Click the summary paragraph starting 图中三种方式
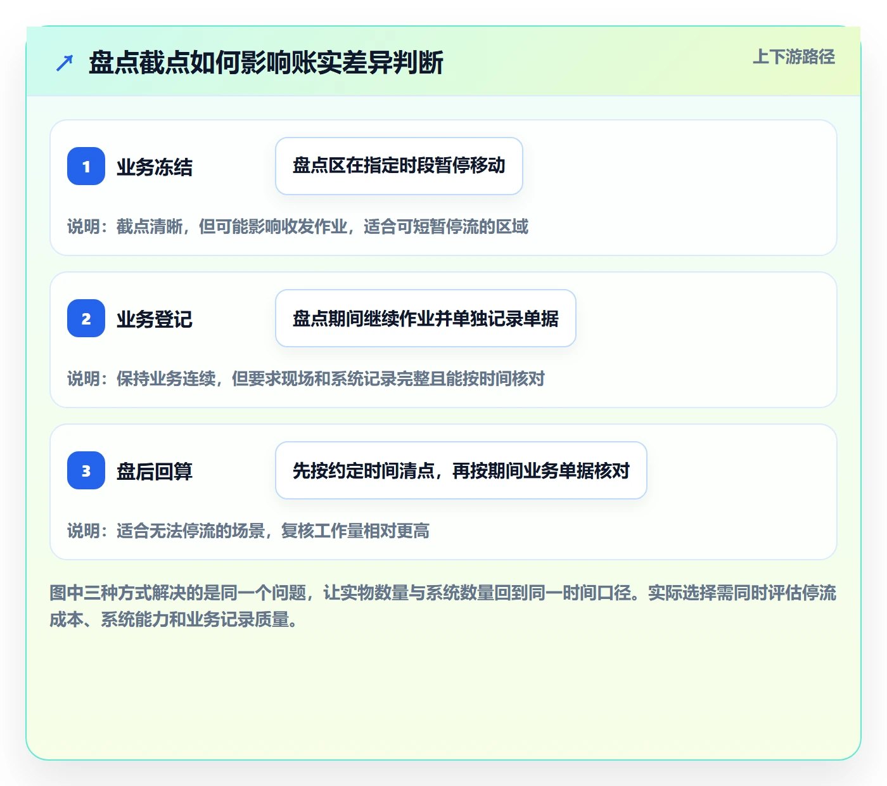 [443, 606]
